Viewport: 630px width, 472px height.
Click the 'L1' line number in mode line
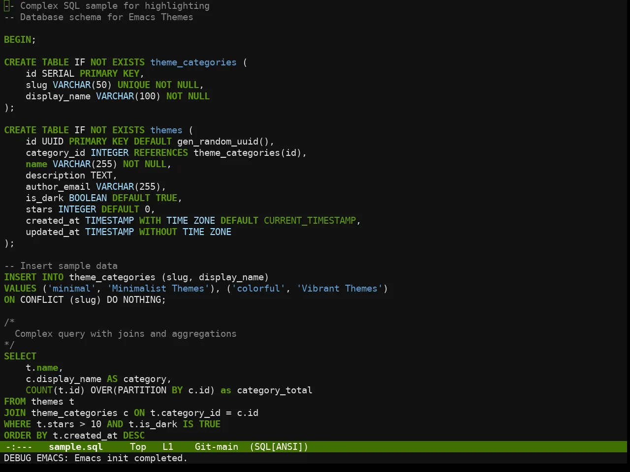coord(168,447)
